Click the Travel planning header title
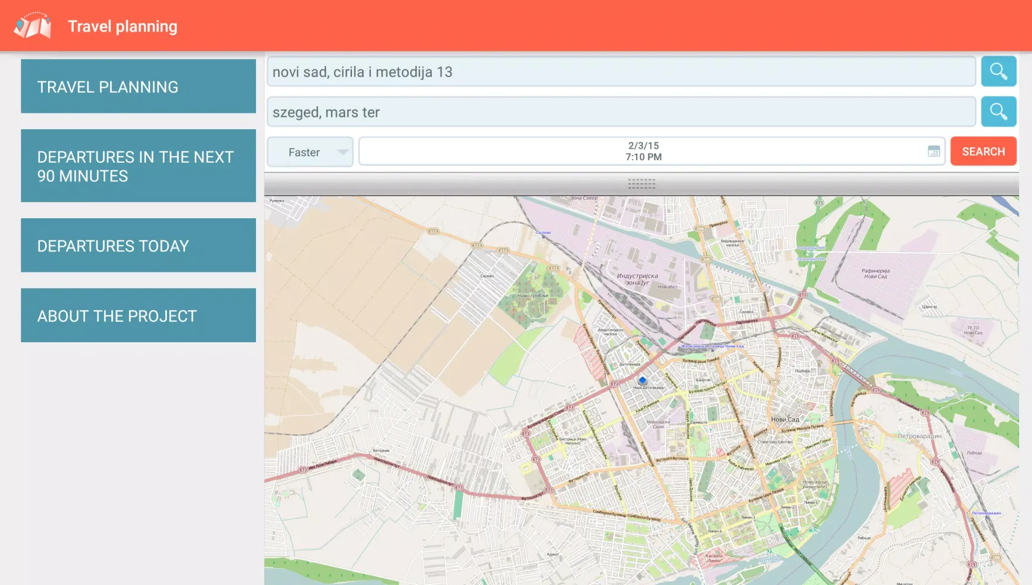The height and width of the screenshot is (585, 1032). (122, 26)
